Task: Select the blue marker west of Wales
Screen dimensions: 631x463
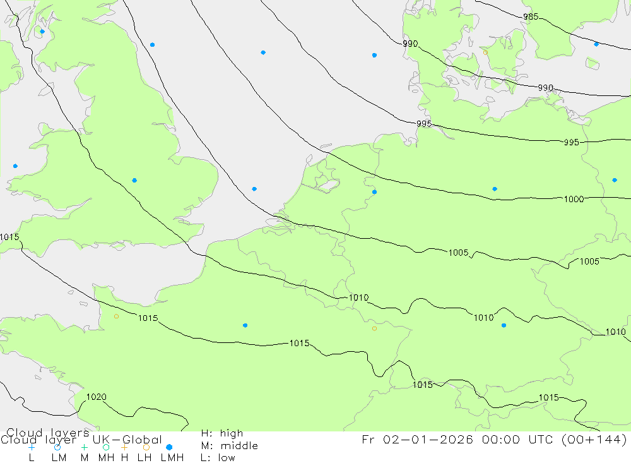Action: (x=15, y=166)
